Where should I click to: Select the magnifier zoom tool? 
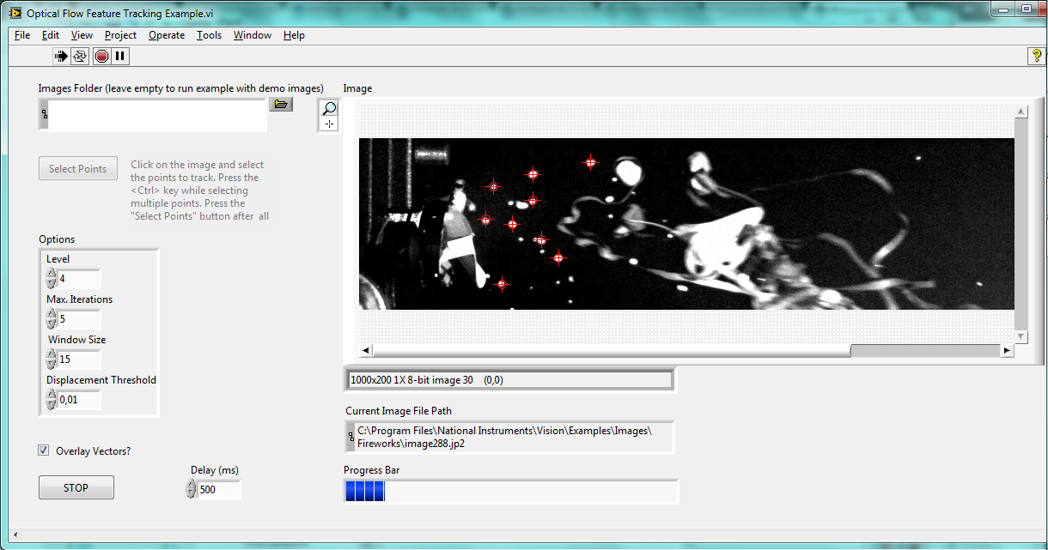329,109
